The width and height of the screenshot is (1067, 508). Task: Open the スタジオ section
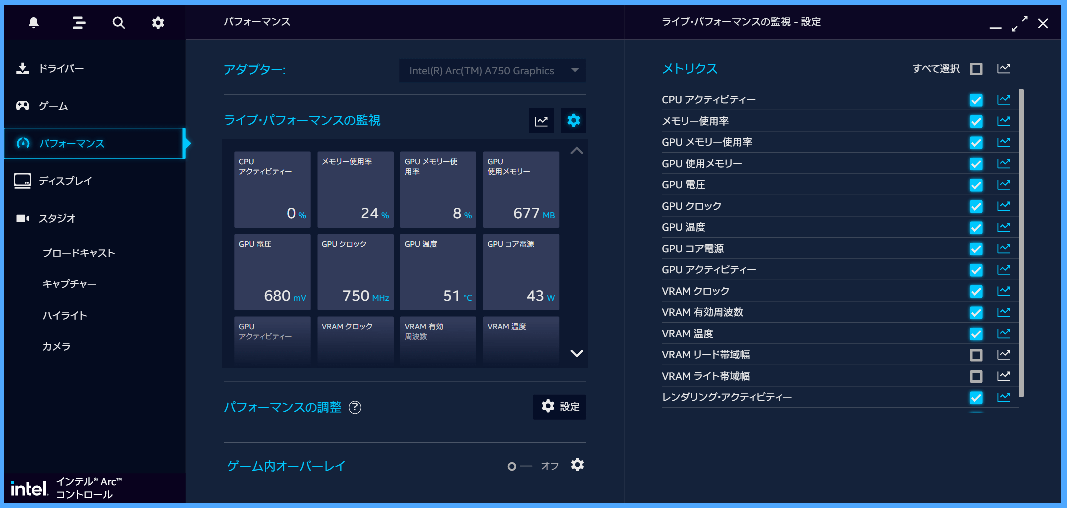[94, 218]
